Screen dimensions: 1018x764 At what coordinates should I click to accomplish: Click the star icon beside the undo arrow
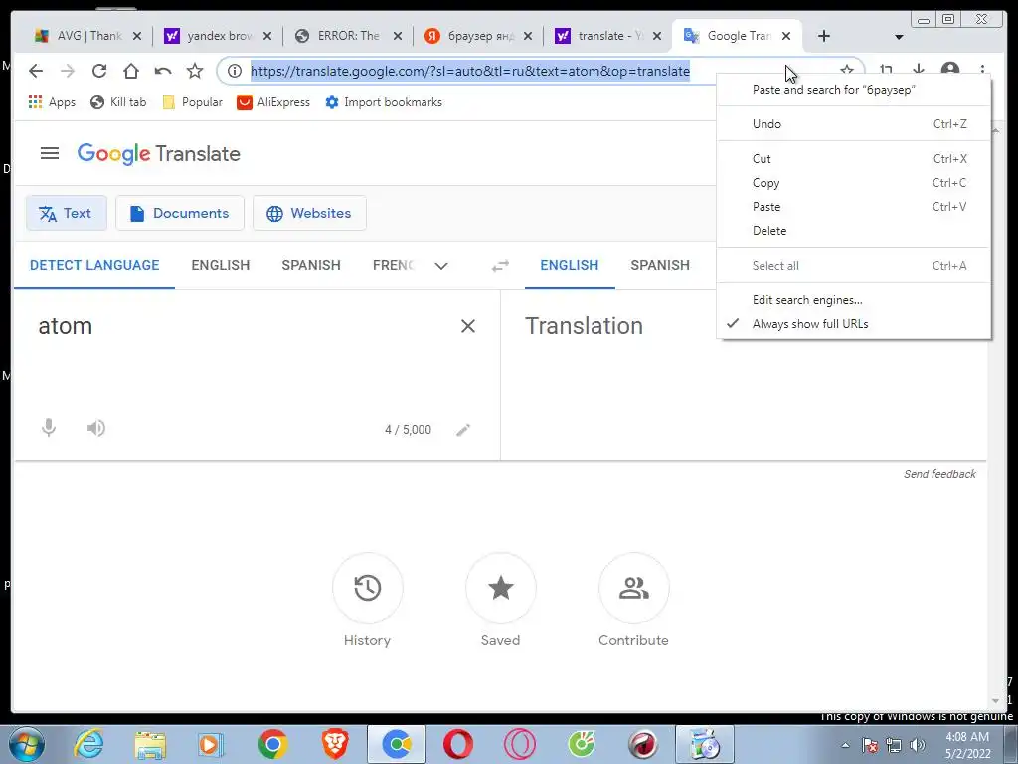(195, 71)
